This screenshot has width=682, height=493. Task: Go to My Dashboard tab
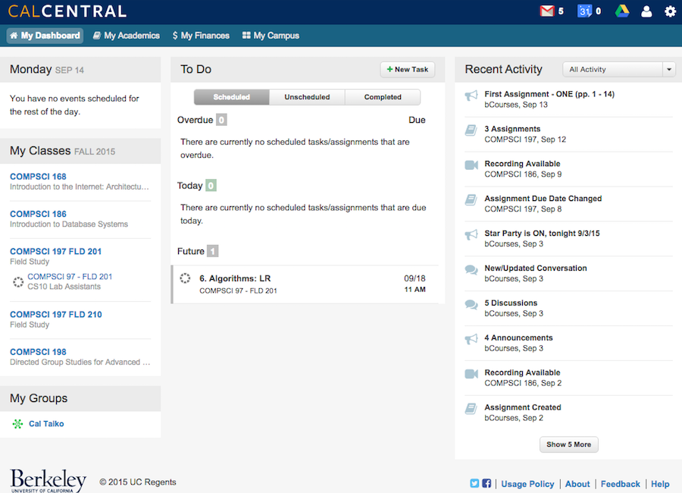[45, 36]
